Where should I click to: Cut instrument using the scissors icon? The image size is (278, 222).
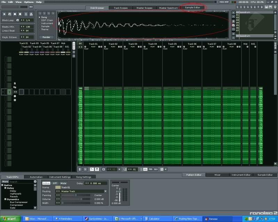(233, 21)
